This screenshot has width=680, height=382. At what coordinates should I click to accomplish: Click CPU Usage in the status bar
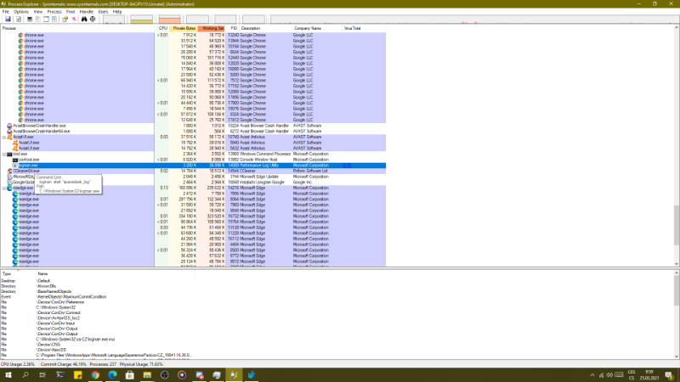(x=18, y=364)
